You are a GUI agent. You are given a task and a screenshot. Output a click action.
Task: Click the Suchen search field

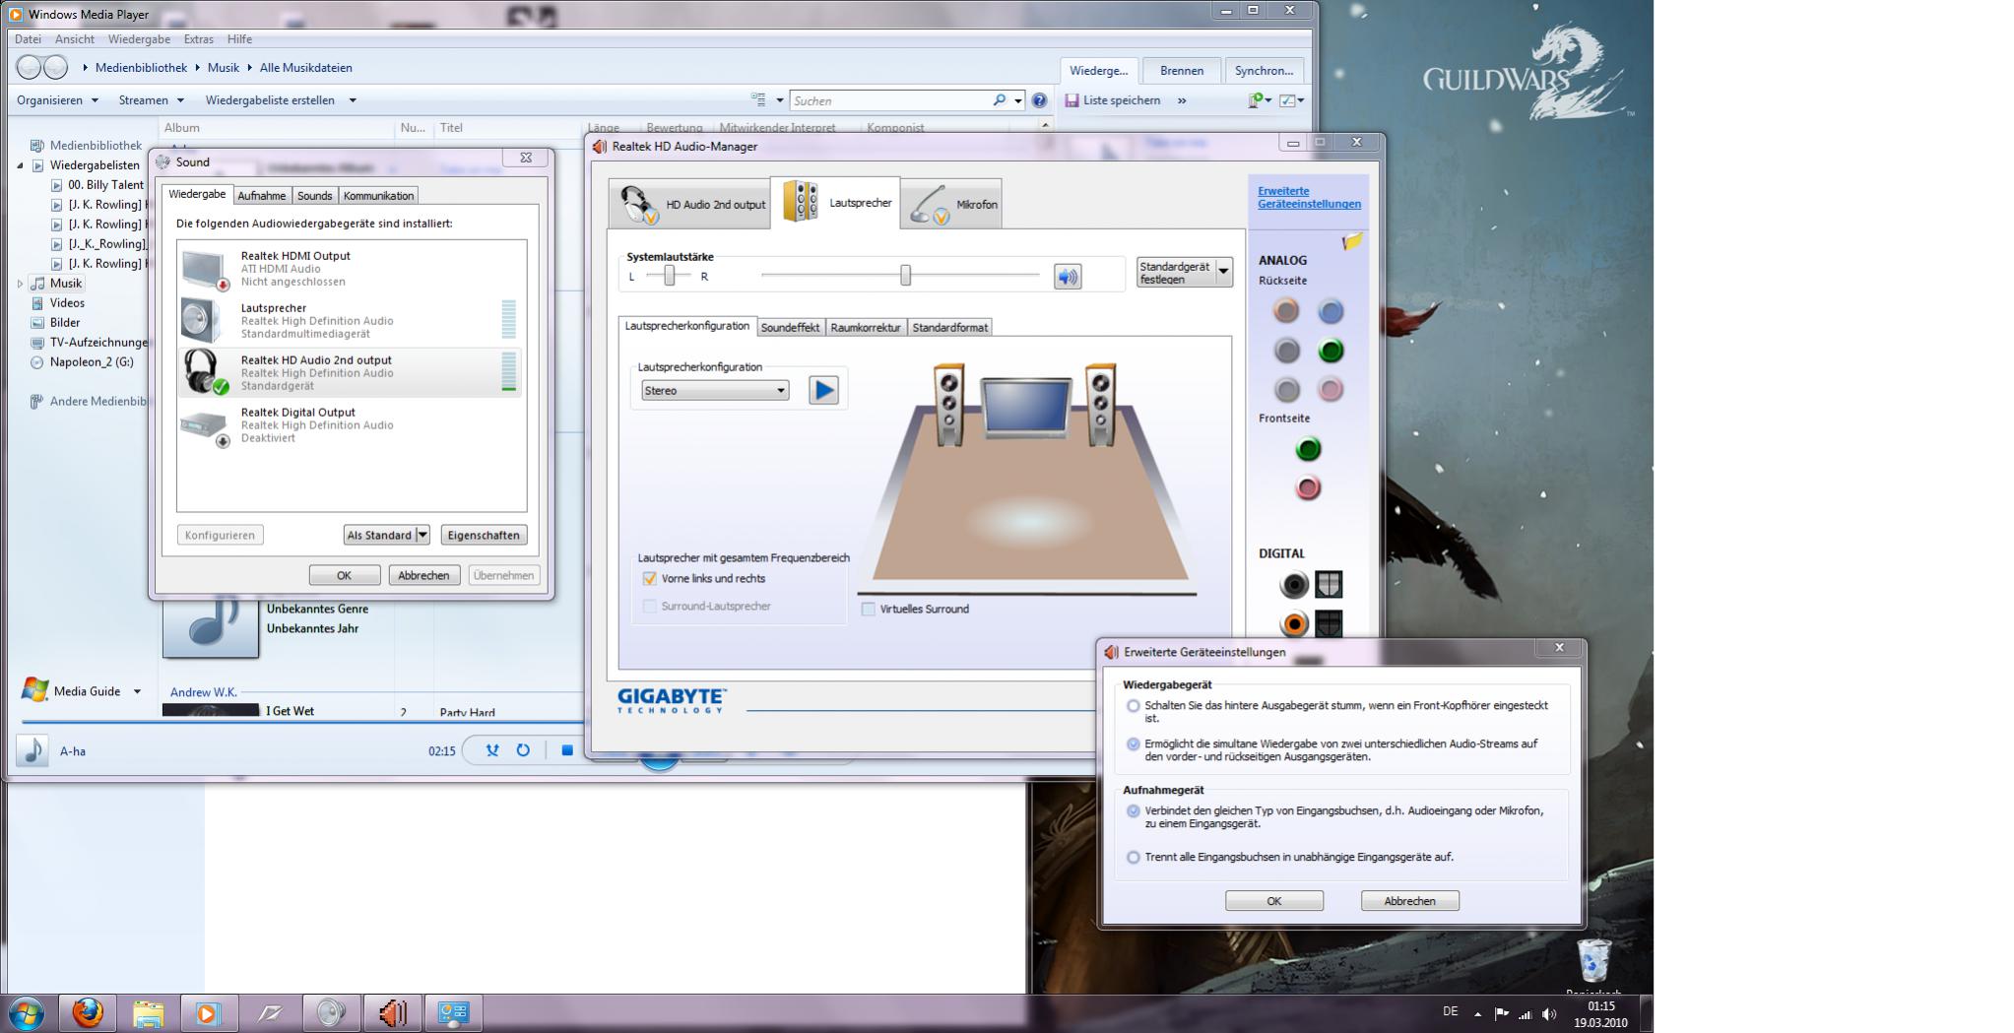891,100
